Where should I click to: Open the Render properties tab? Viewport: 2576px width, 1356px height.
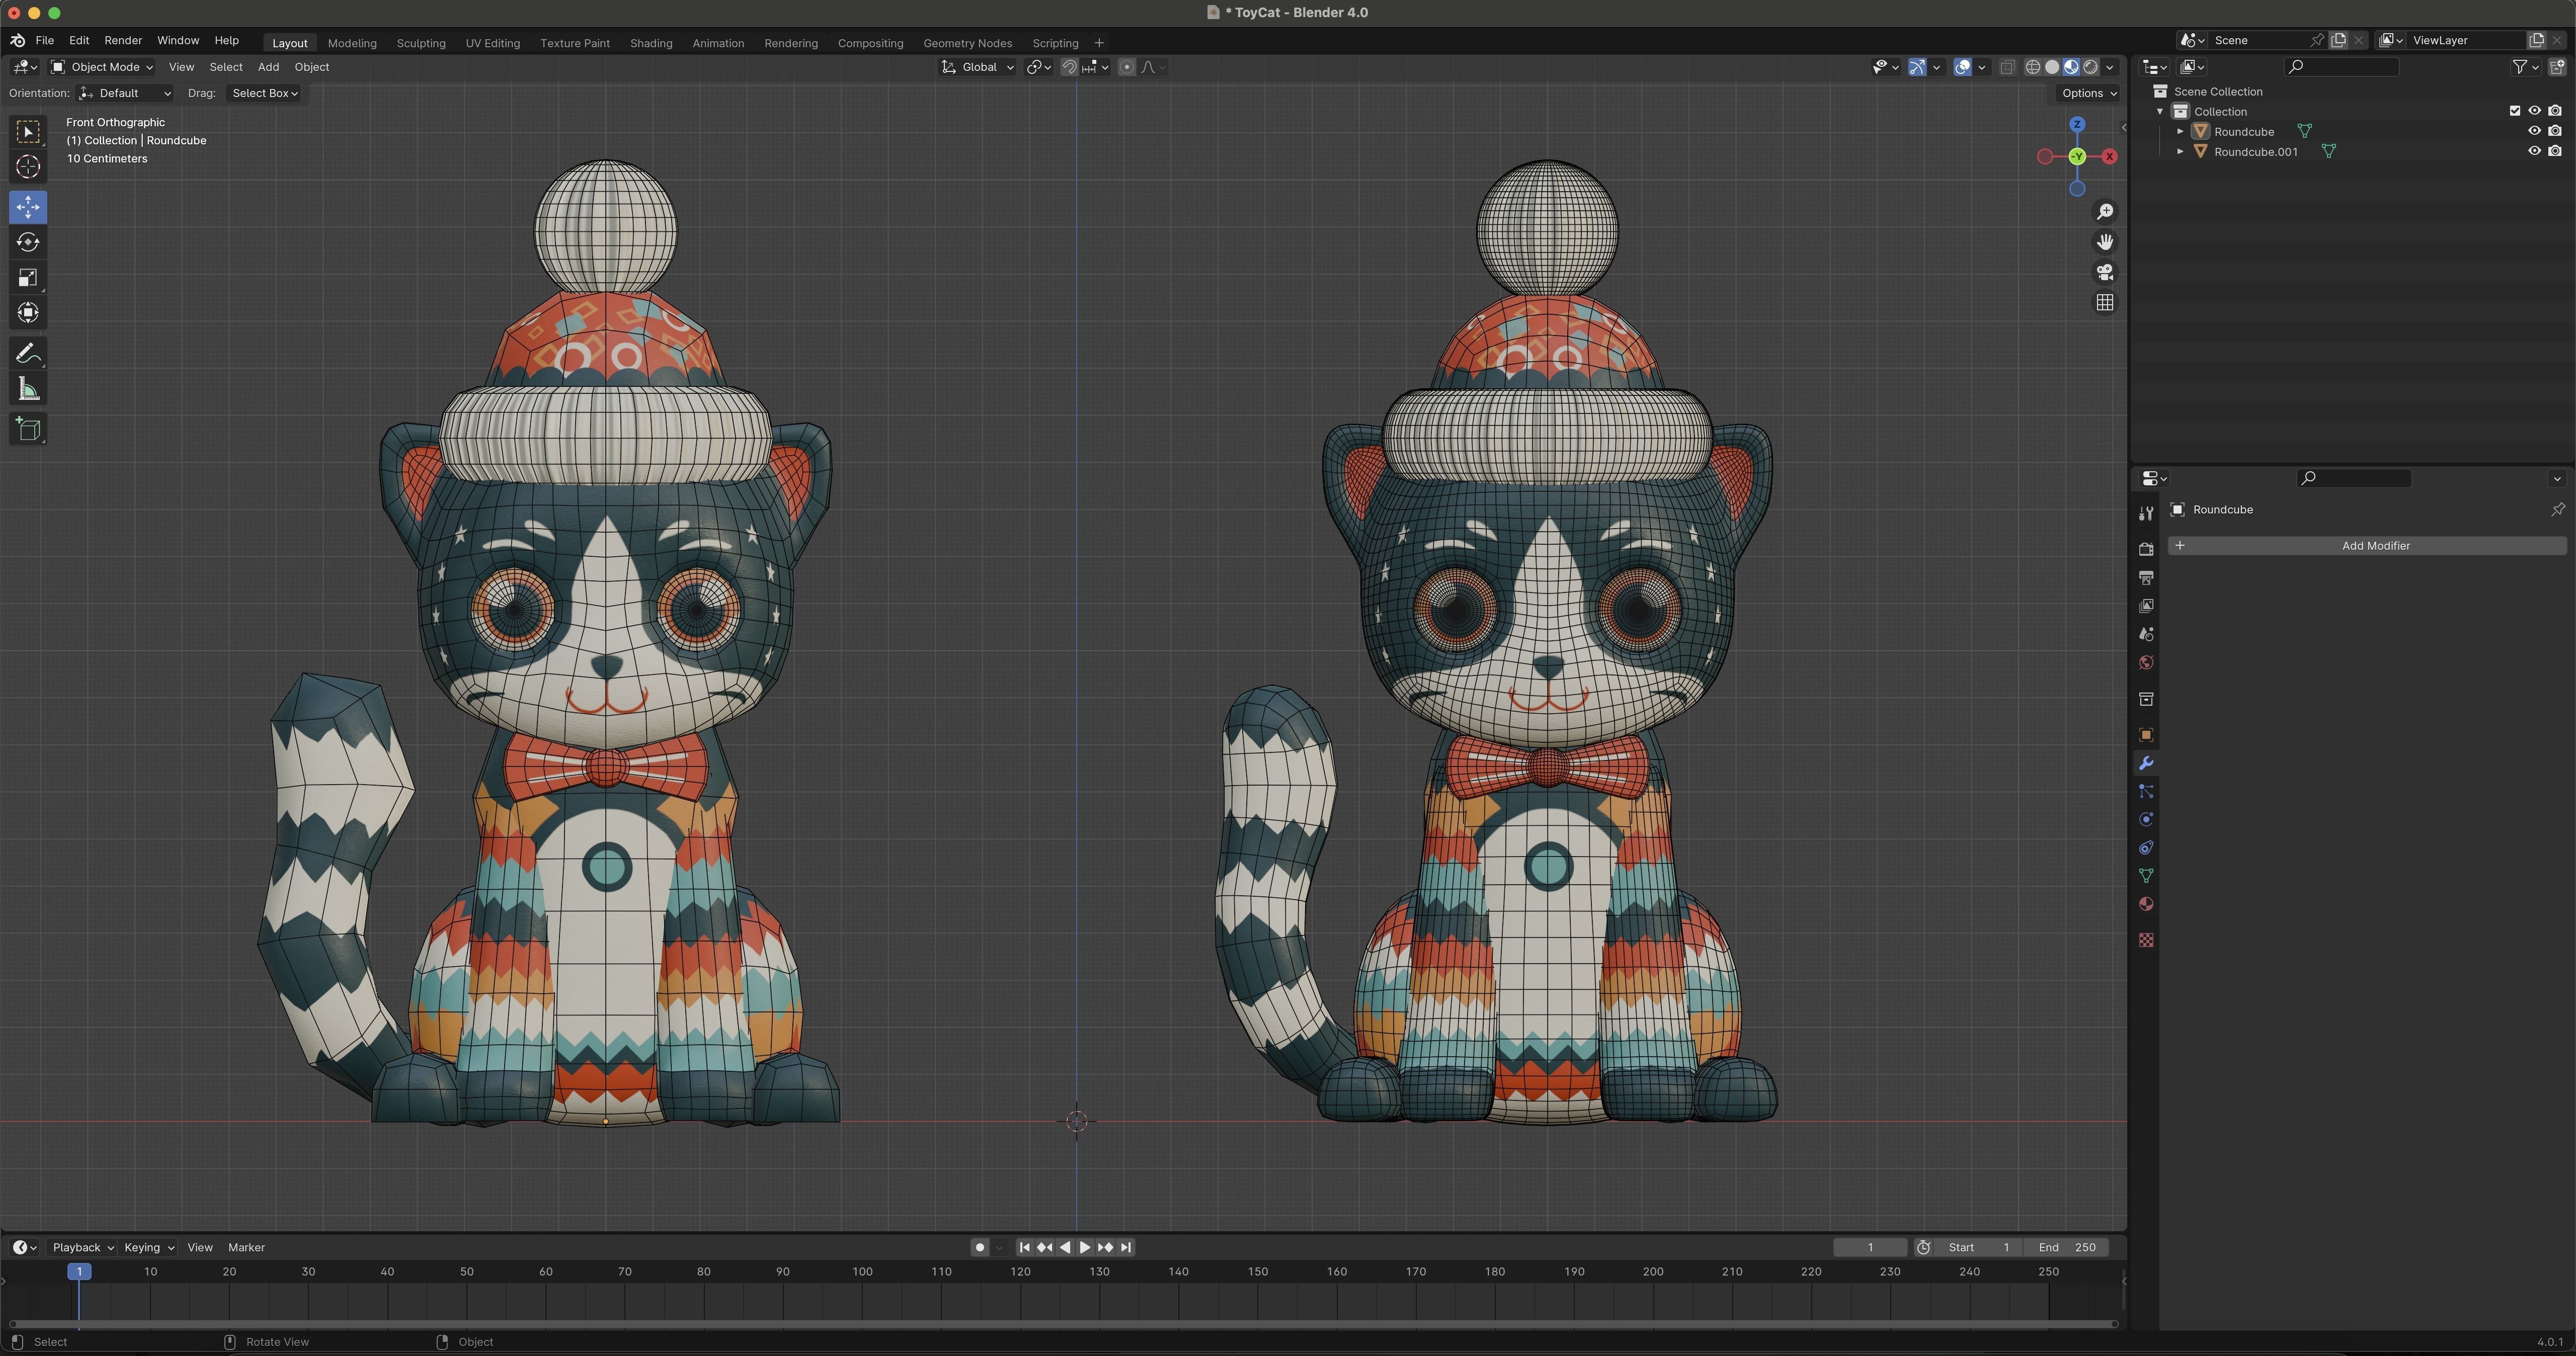[2146, 549]
